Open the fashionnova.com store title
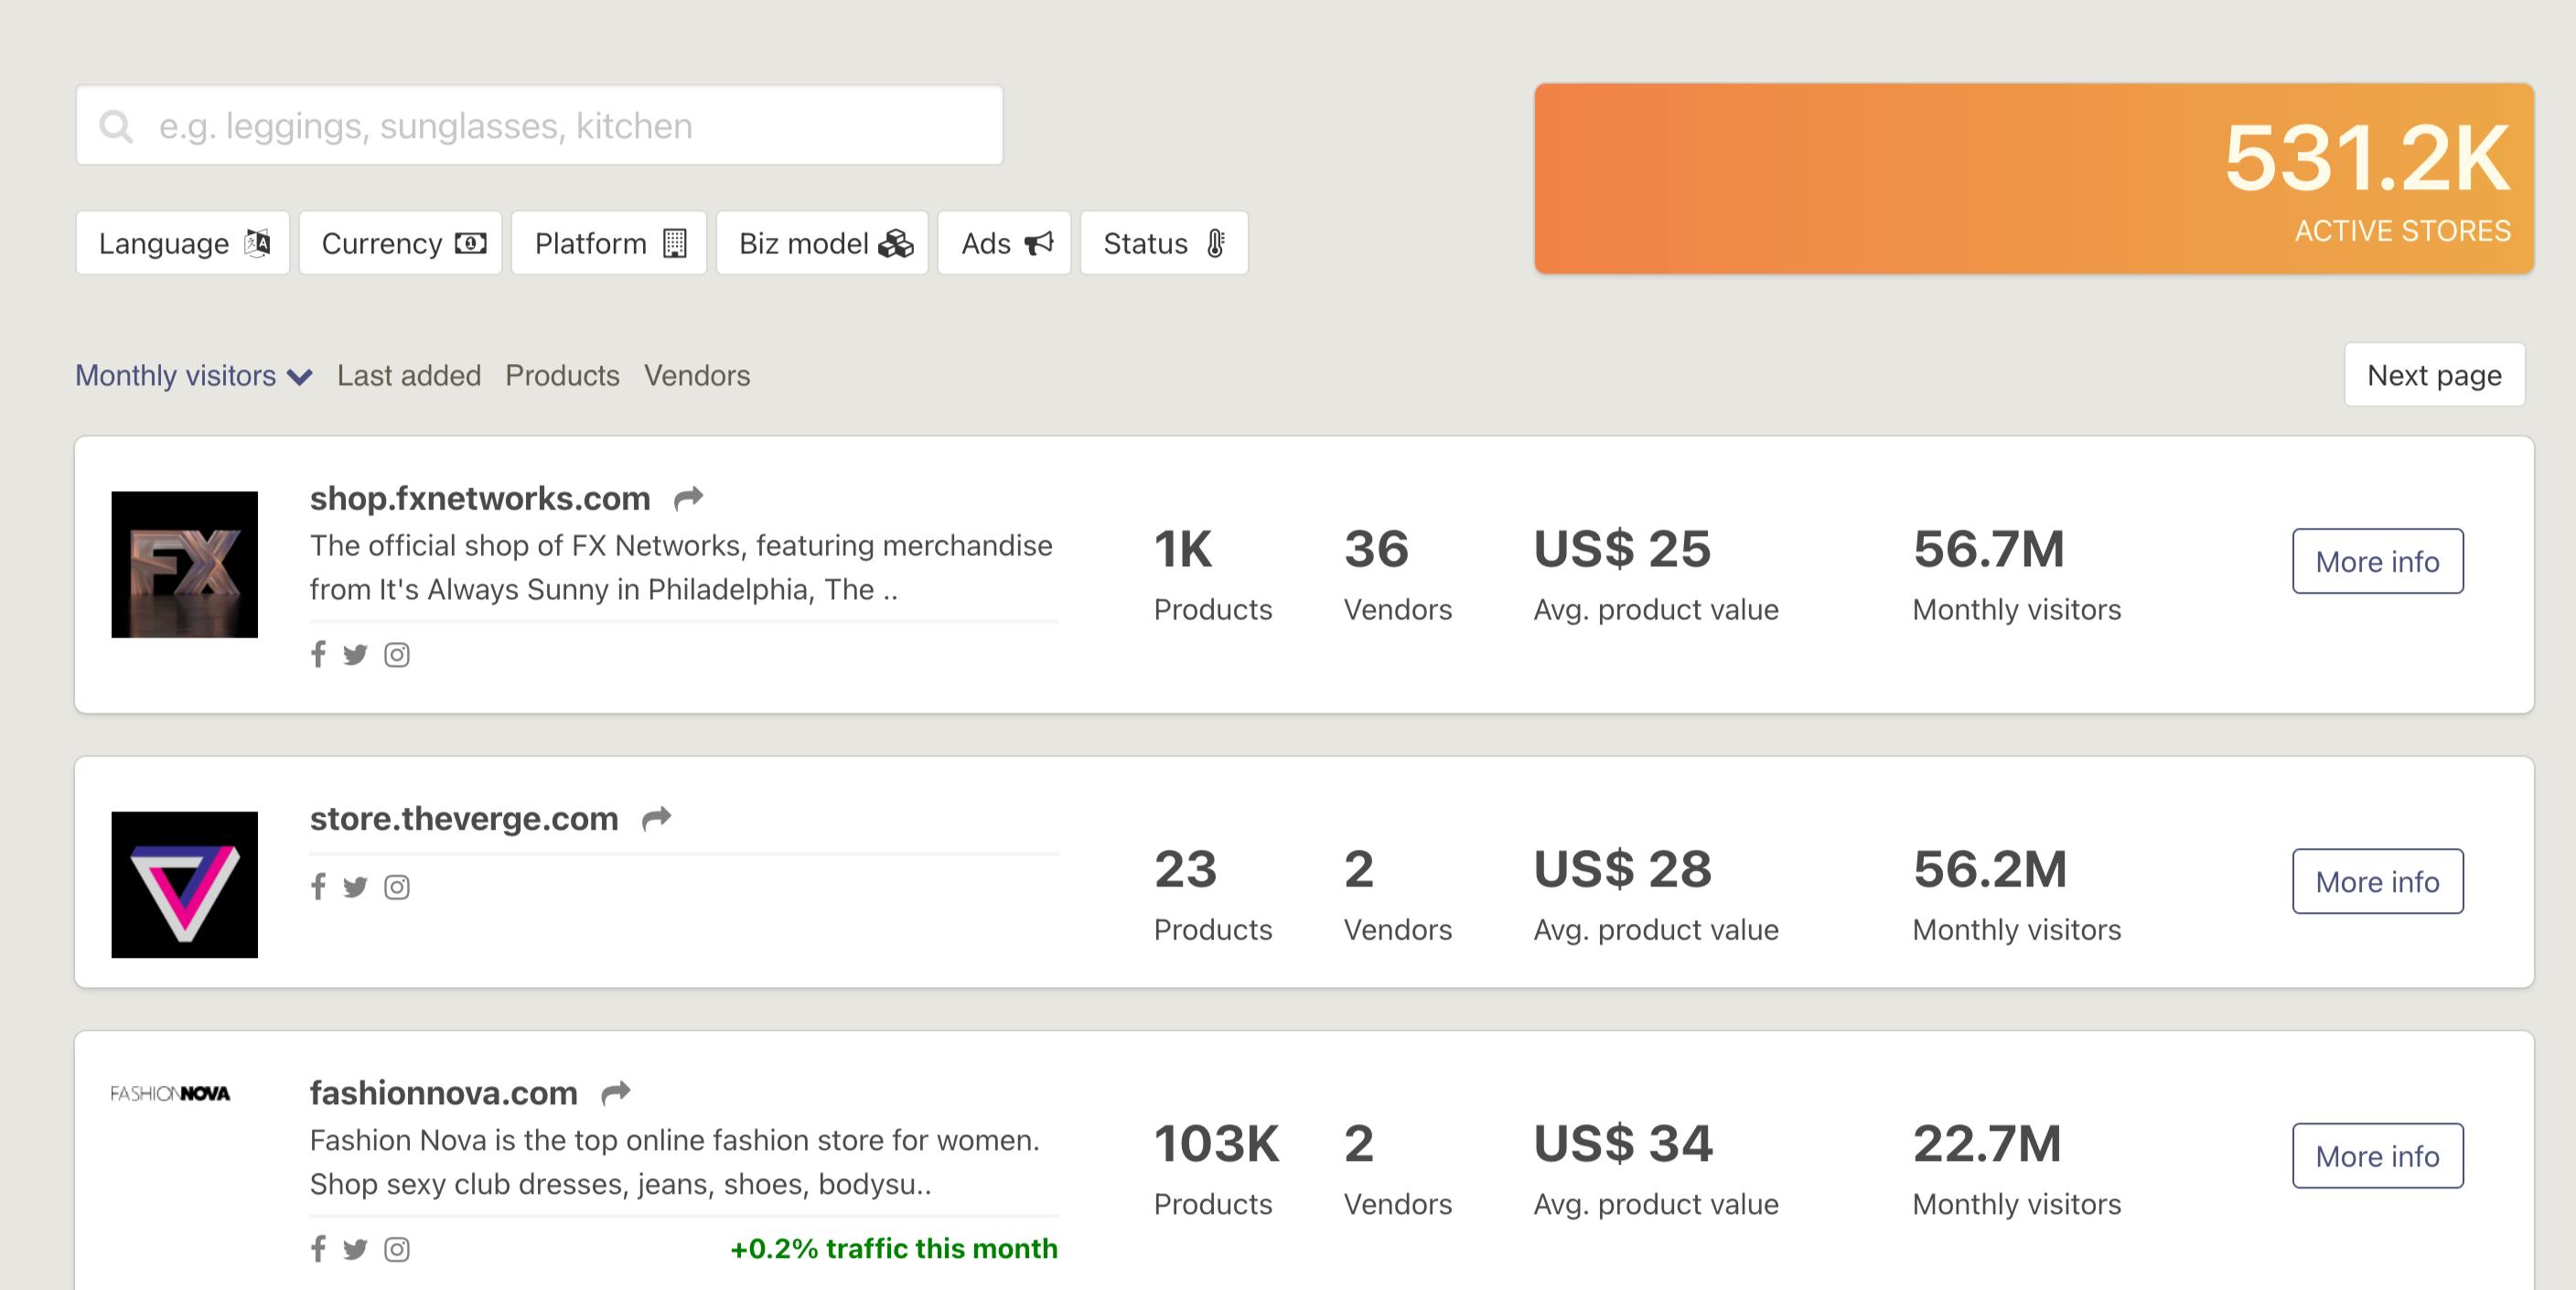The image size is (2576, 1290). (444, 1093)
